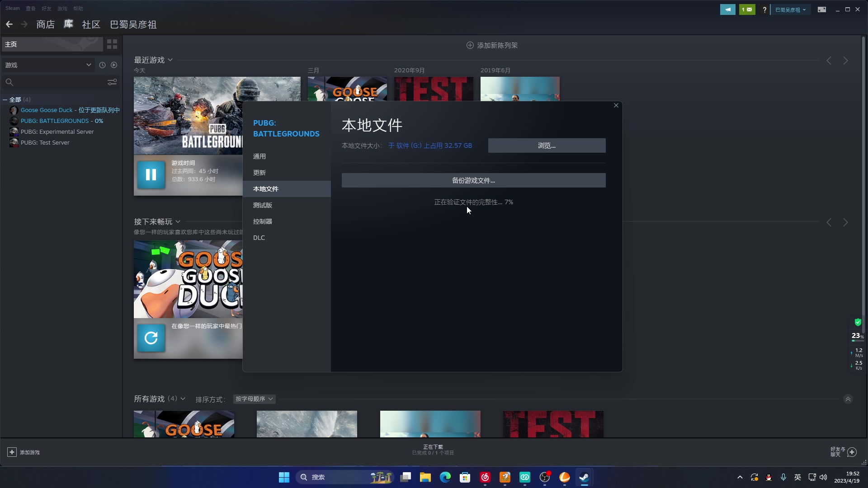The height and width of the screenshot is (488, 868).
Task: Pause the PUBG download
Action: [x=151, y=175]
